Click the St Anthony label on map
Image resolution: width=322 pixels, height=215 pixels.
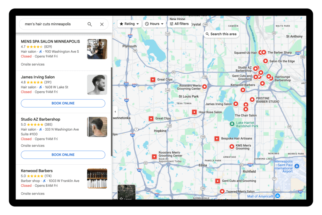coord(294,37)
